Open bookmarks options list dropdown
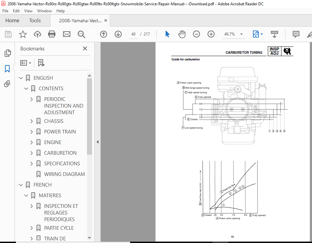The height and width of the screenshot is (243, 312). click(26, 63)
